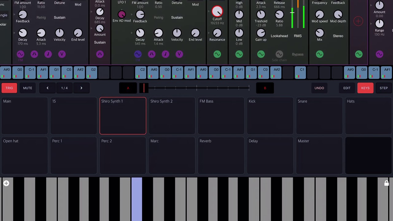Click the "1 / 4" page indicator
The width and height of the screenshot is (393, 221).
[x=64, y=88]
